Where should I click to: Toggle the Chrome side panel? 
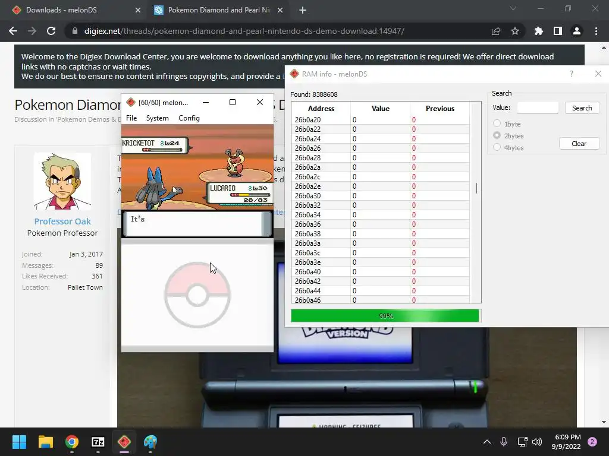pyautogui.click(x=558, y=31)
